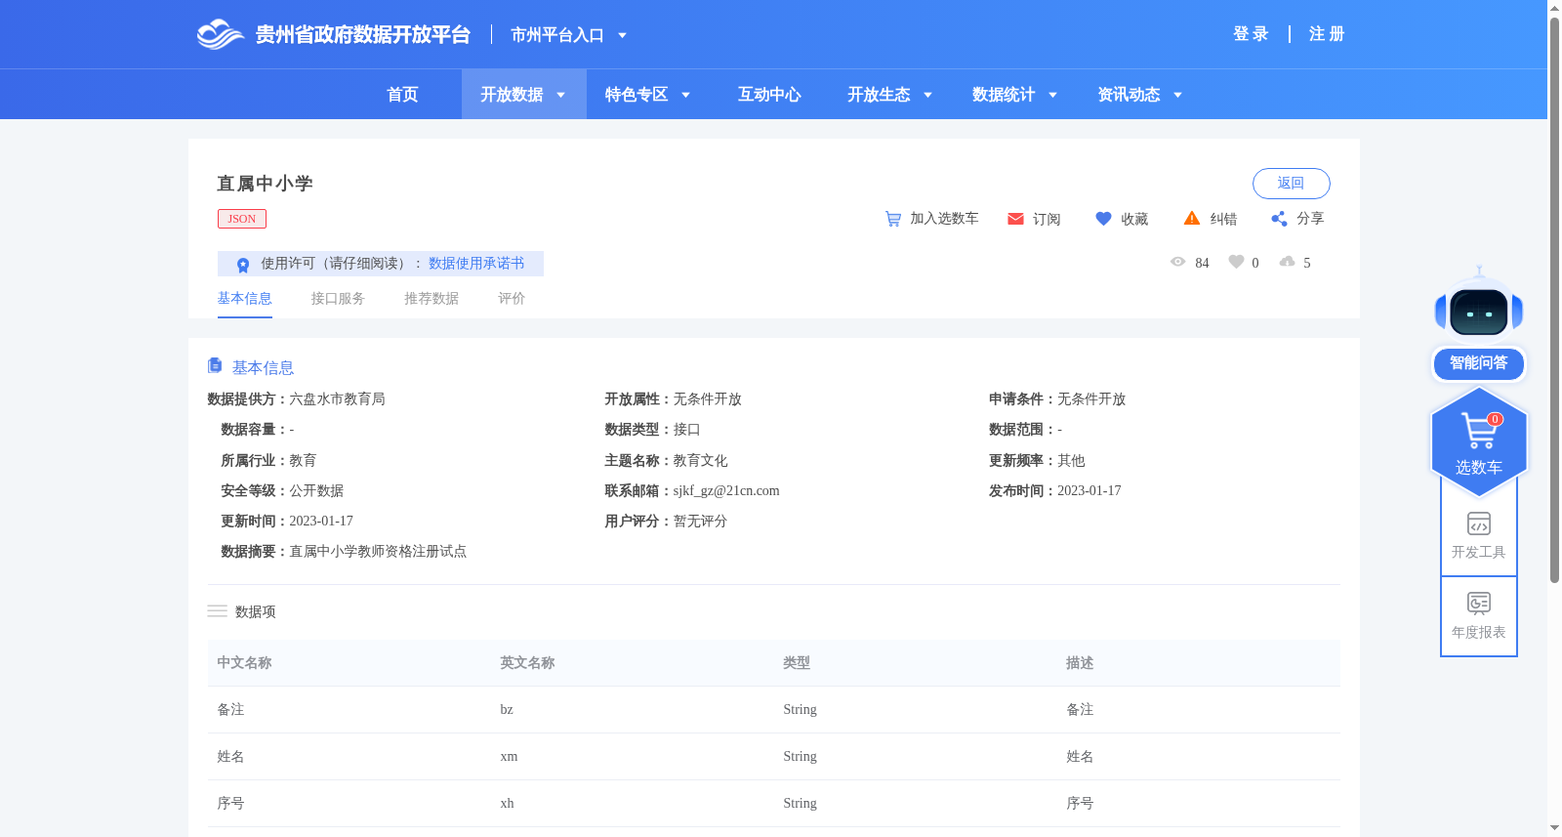Viewport: 1562px width, 837px height.
Task: Expand the 开放数据 menu arrow
Action: point(560,95)
